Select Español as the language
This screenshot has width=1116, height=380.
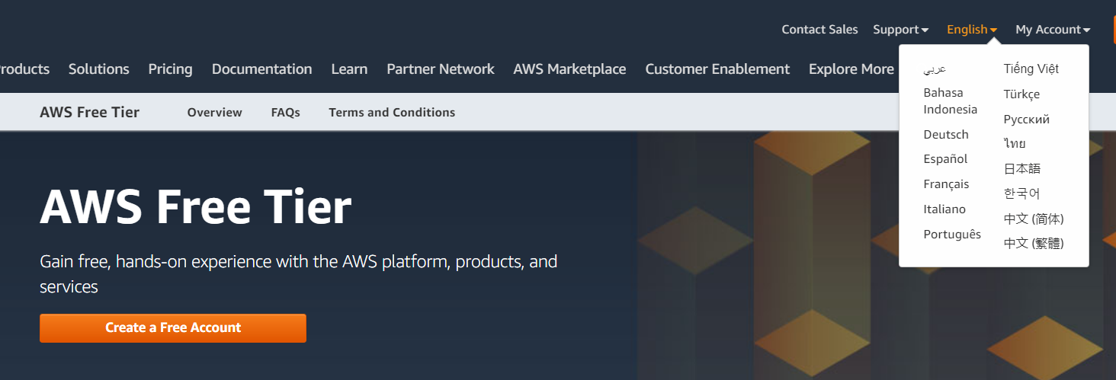tap(945, 159)
